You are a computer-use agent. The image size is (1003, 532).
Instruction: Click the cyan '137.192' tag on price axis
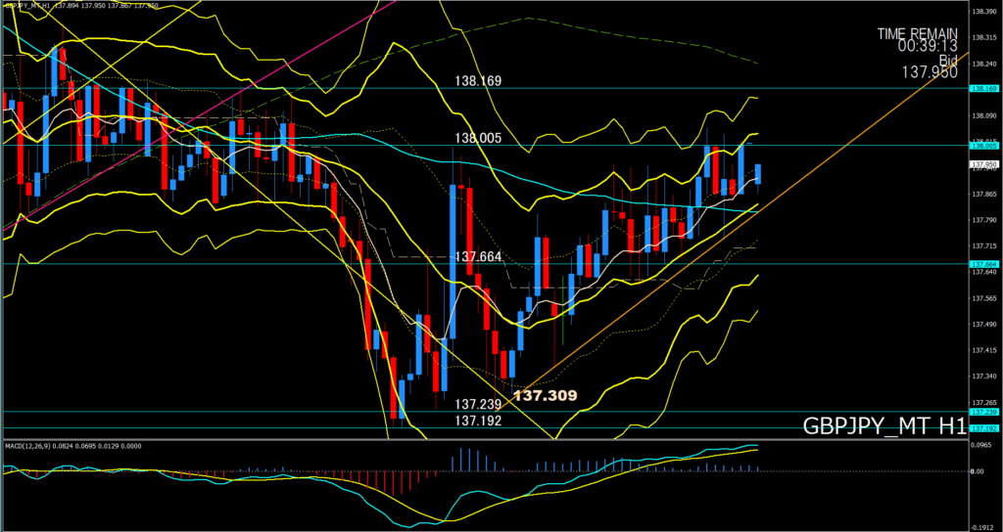point(982,428)
